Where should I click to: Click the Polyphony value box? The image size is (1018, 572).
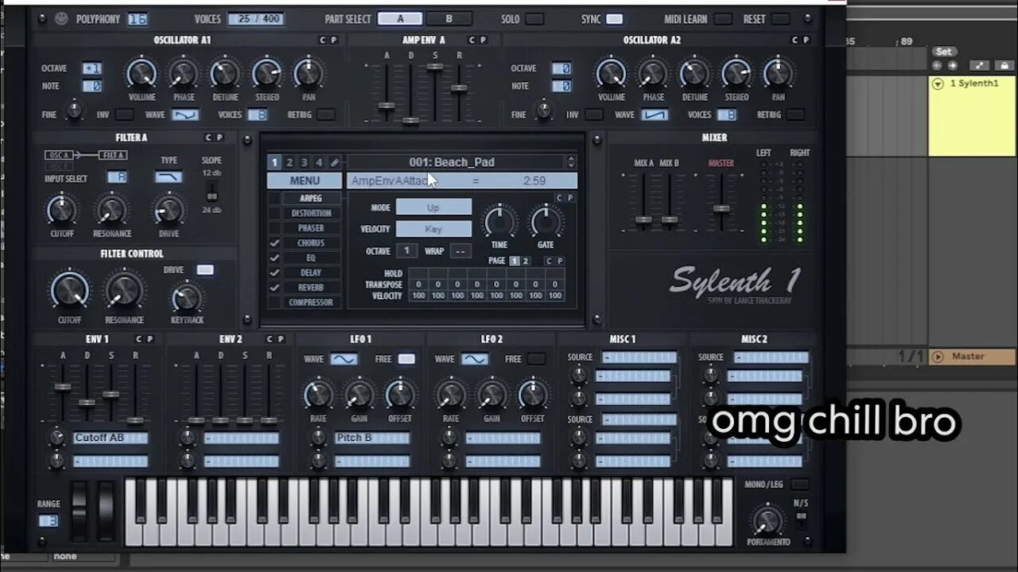coord(138,19)
